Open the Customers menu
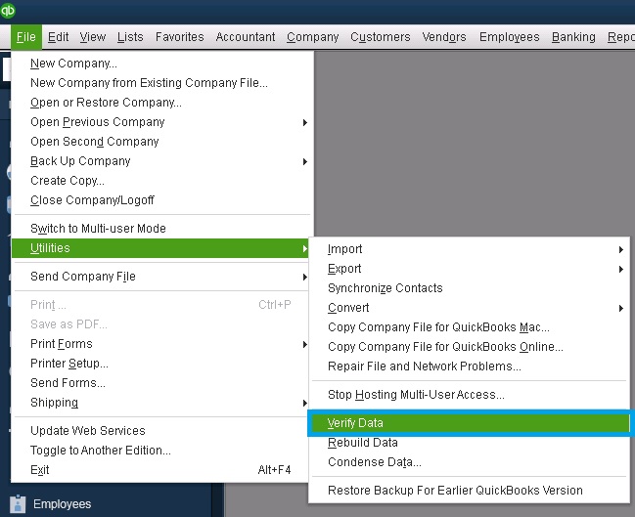 coord(381,37)
